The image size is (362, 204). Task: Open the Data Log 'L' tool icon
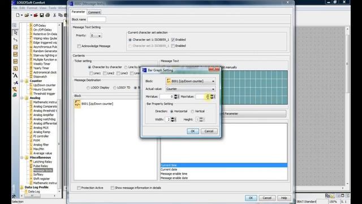click(15, 69)
